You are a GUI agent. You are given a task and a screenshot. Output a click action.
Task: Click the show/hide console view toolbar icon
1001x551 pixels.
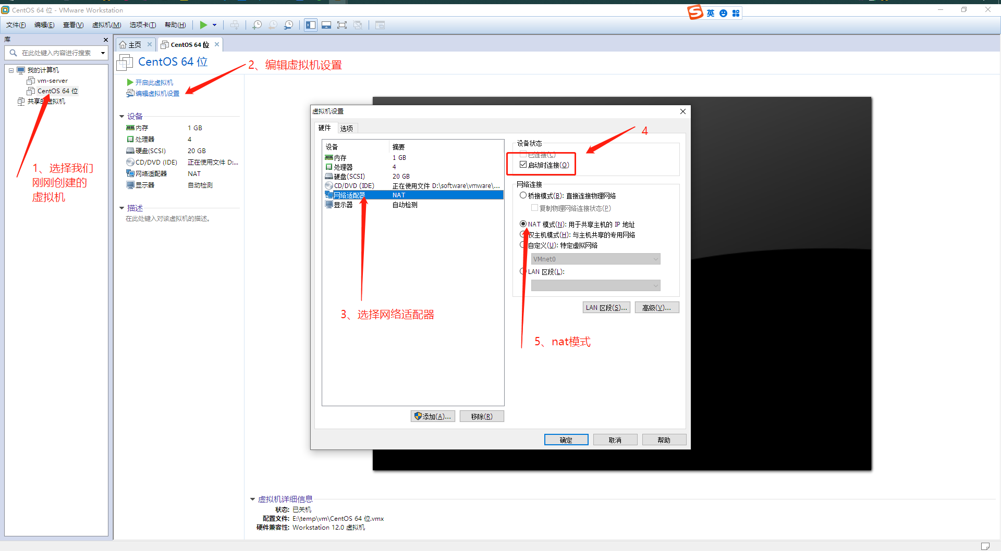pos(326,24)
